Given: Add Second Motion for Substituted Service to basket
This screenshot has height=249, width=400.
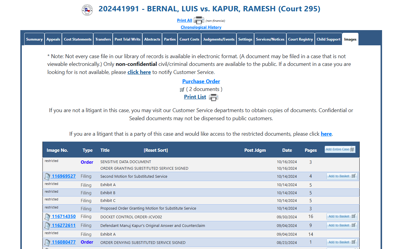Looking at the screenshot, I should [342, 176].
